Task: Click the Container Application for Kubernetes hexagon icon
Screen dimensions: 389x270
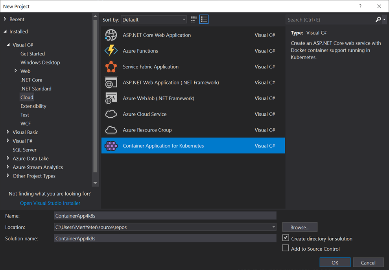Action: coord(111,146)
